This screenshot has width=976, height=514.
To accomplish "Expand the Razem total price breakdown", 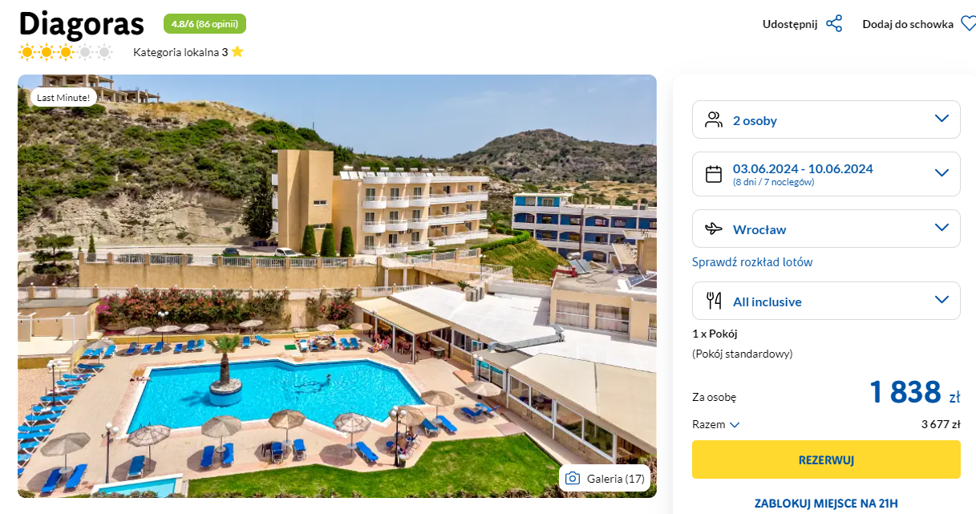I will 716,424.
